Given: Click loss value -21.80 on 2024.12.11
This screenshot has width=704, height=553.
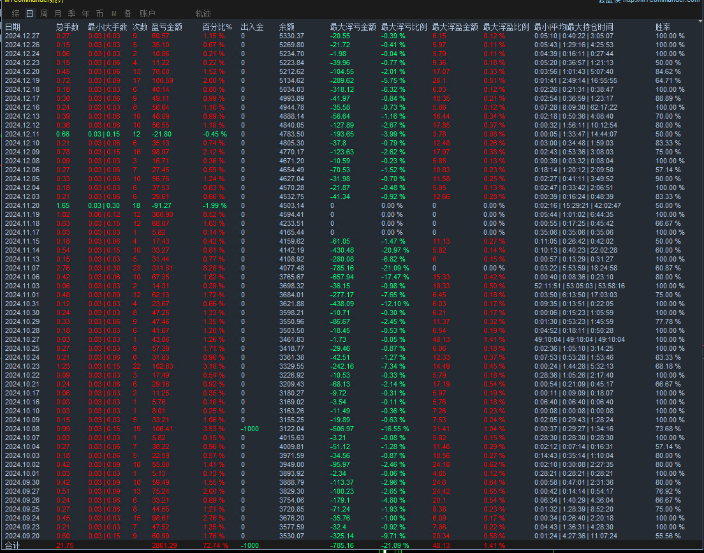Looking at the screenshot, I should (x=161, y=134).
